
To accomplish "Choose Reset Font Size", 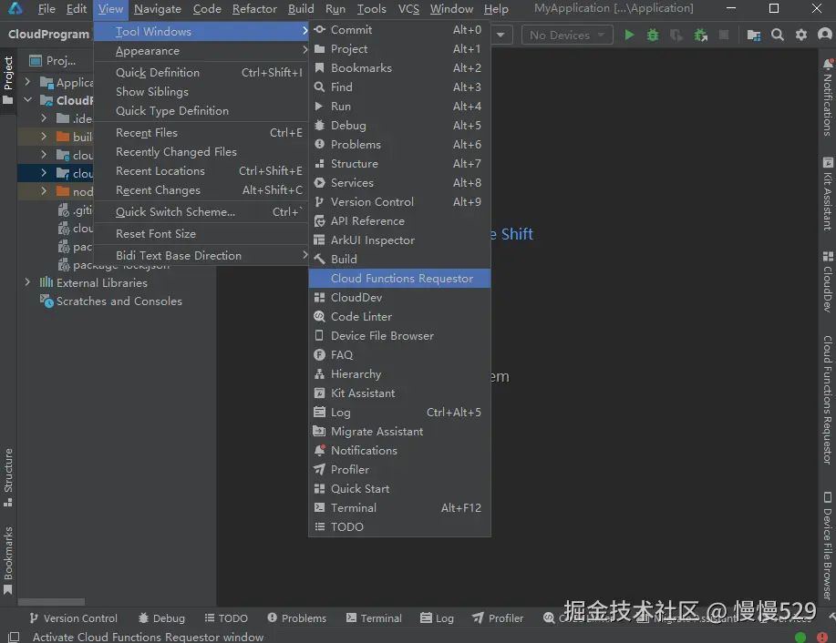I will coord(201,234).
